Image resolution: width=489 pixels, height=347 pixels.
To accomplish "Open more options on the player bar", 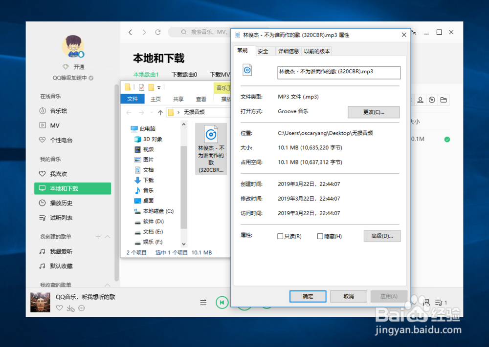I will coord(81,308).
